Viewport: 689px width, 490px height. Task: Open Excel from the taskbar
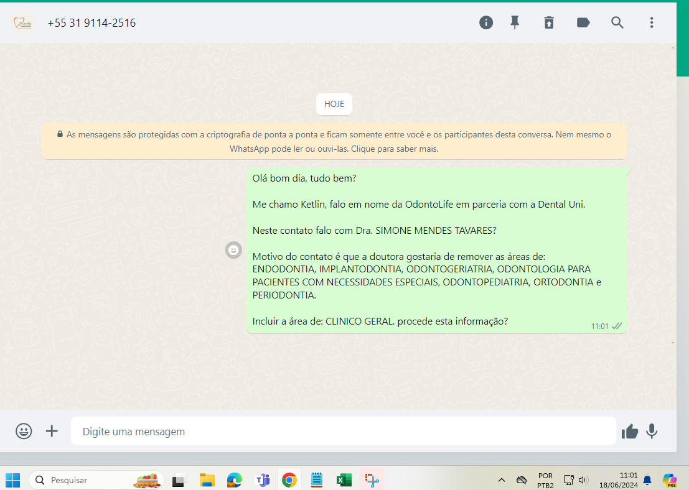[344, 480]
